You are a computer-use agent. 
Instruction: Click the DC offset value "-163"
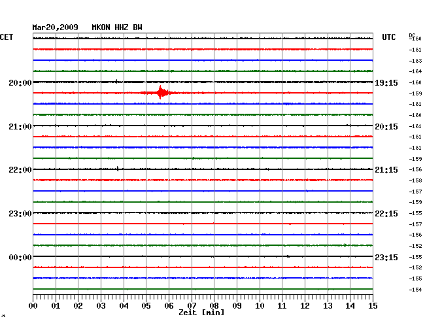[415, 61]
